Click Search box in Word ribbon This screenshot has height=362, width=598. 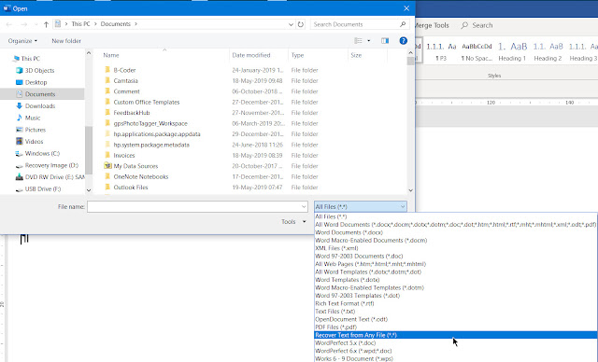click(477, 25)
